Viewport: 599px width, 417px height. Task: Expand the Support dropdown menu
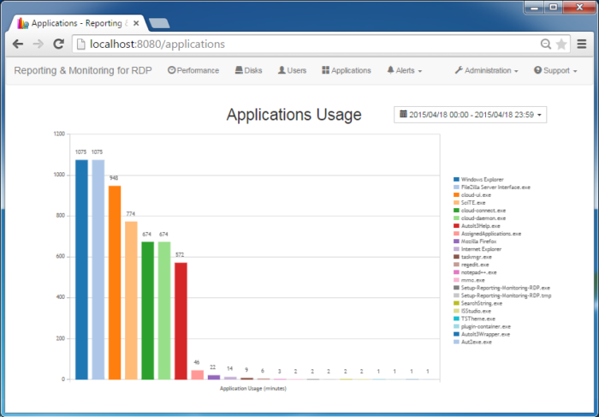[555, 70]
